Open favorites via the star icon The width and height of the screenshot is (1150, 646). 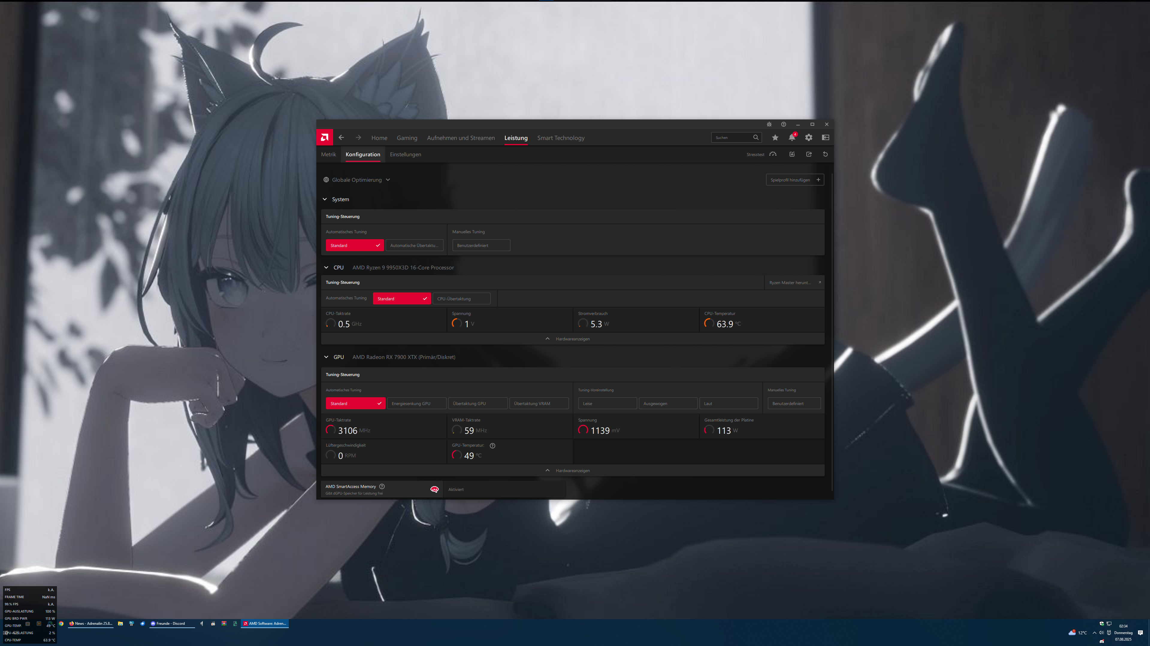pos(775,138)
